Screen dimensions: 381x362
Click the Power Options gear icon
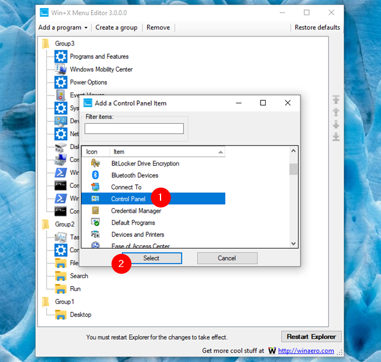point(61,82)
